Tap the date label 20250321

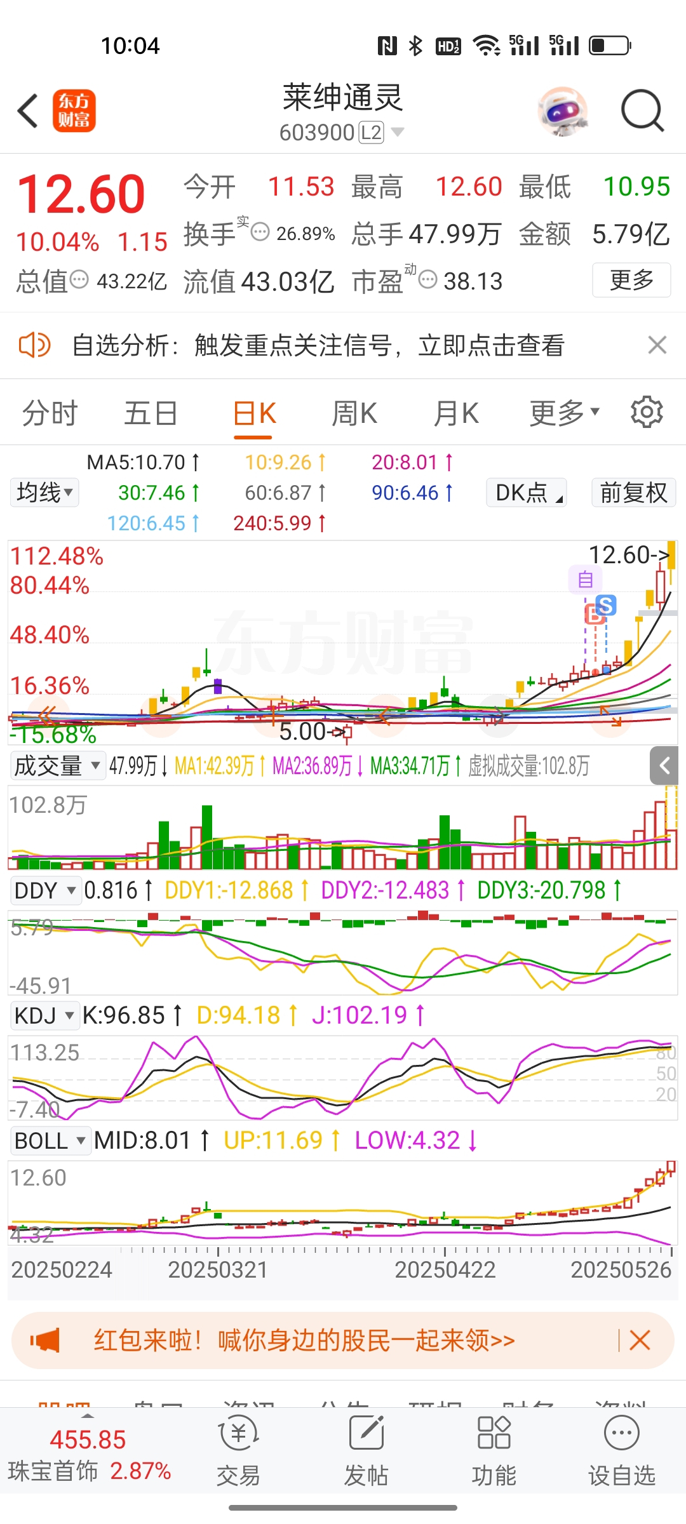pyautogui.click(x=218, y=1270)
